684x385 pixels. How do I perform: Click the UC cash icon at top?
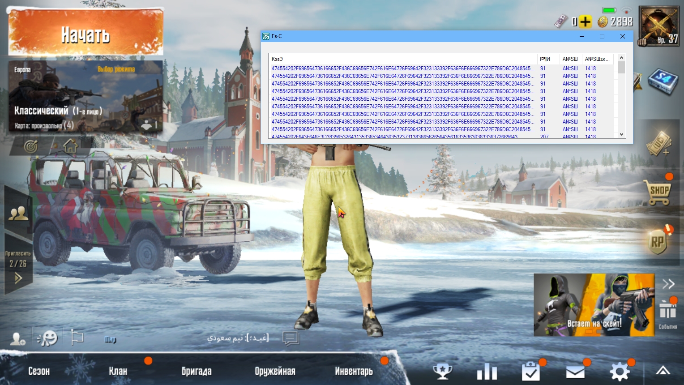click(x=561, y=21)
